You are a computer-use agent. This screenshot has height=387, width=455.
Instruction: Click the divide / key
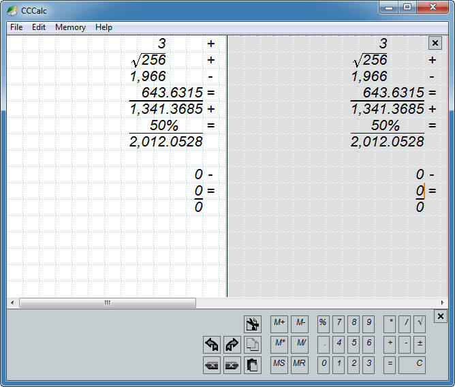click(x=405, y=324)
